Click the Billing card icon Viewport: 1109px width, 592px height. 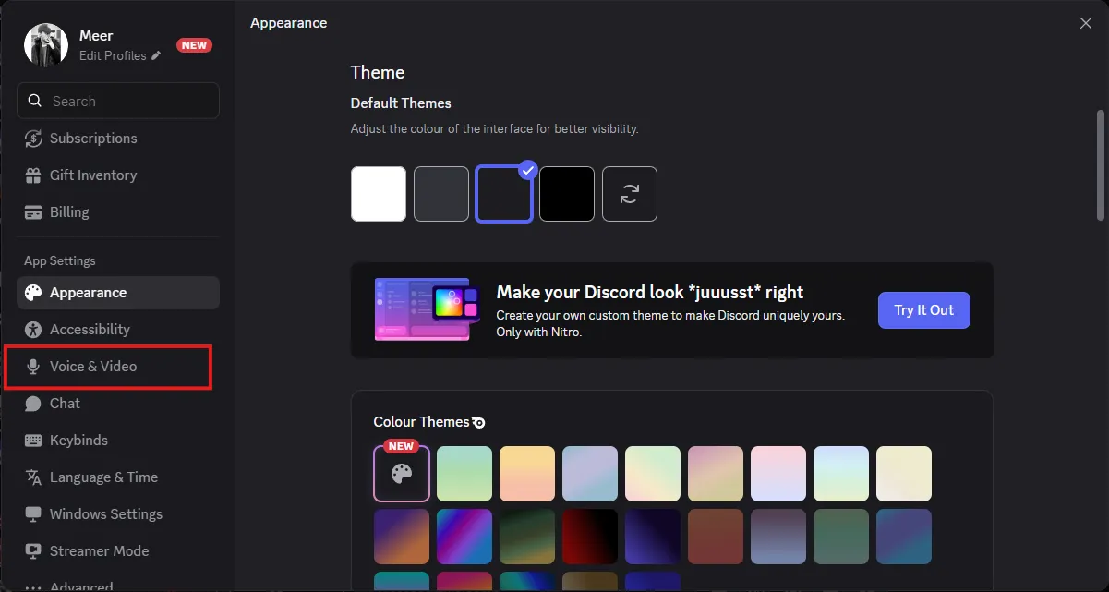point(34,212)
